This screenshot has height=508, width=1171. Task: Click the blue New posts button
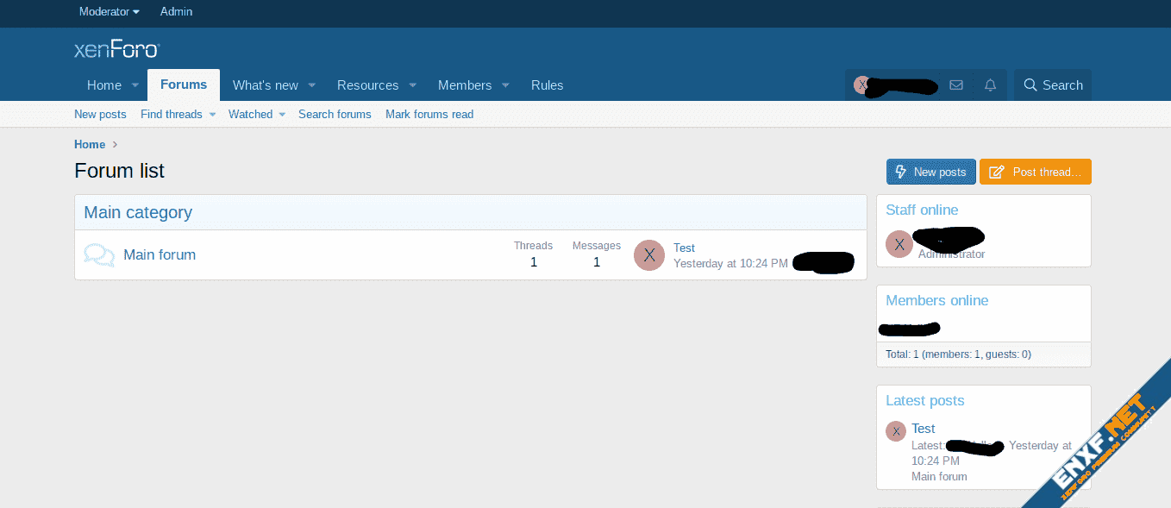[x=930, y=172]
